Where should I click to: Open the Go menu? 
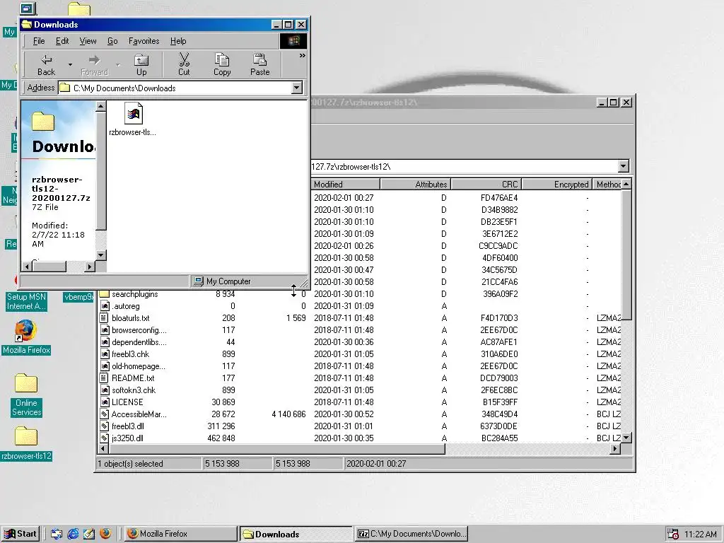pyautogui.click(x=112, y=41)
